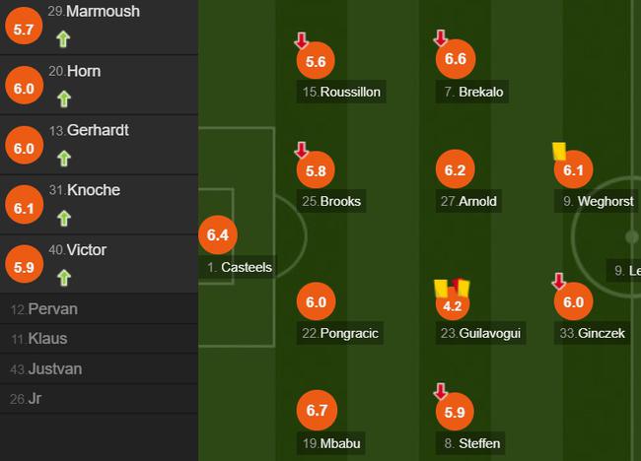Screen dimensions: 641x461
Task: Select unused substitute Pervan in bench list
Action: (99, 309)
